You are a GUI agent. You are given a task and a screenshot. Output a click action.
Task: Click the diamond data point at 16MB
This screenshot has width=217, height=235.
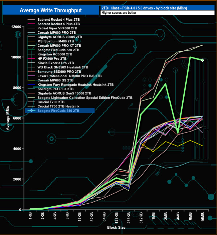[x=202, y=60]
